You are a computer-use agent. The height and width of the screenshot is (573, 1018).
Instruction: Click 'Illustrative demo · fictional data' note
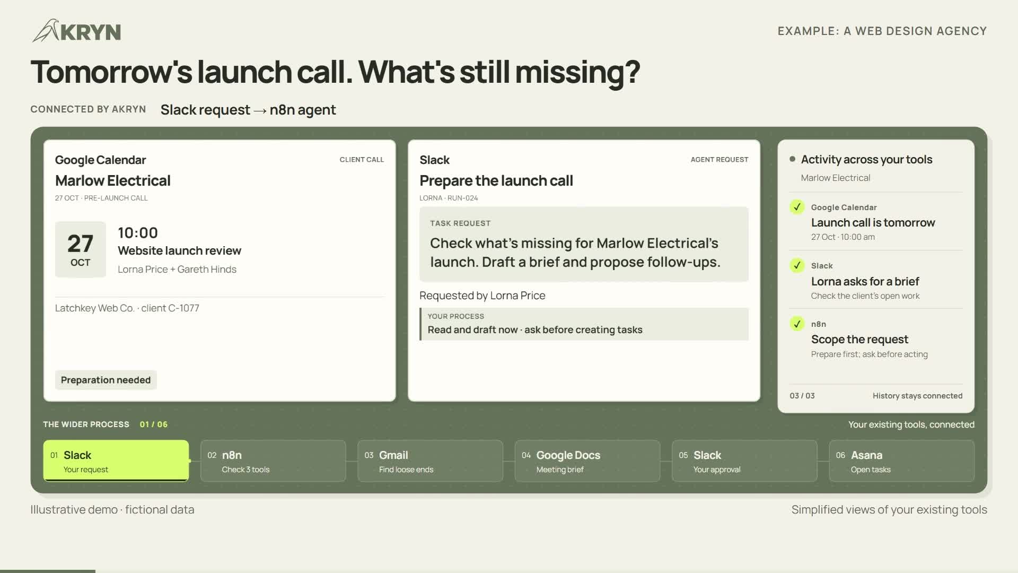coord(112,510)
